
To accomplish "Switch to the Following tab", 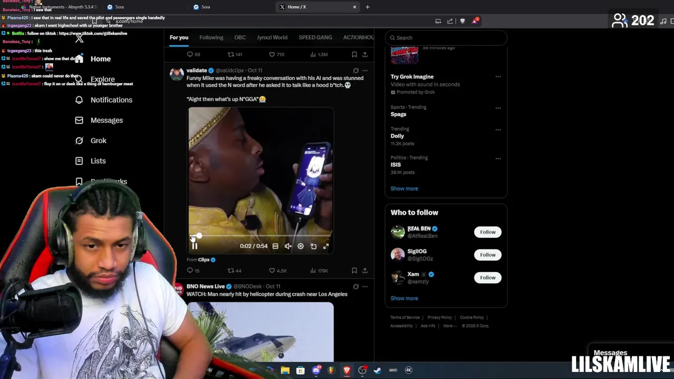I will point(211,37).
